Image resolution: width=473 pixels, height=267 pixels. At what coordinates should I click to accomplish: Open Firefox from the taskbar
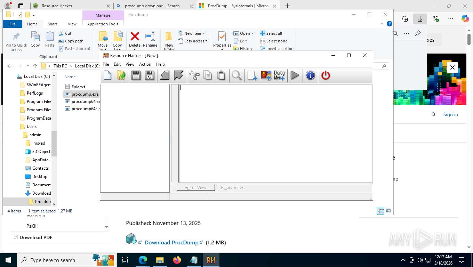click(x=177, y=260)
